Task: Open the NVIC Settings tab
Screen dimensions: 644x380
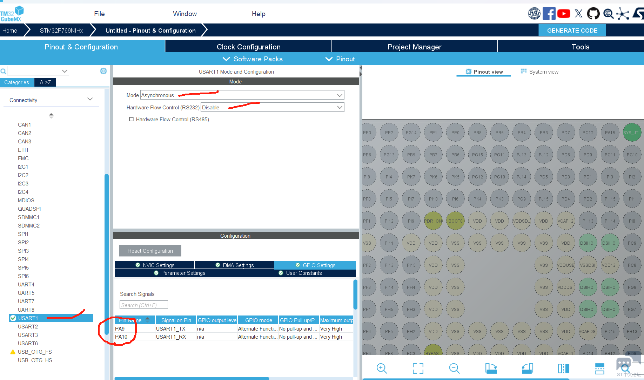Action: (155, 265)
